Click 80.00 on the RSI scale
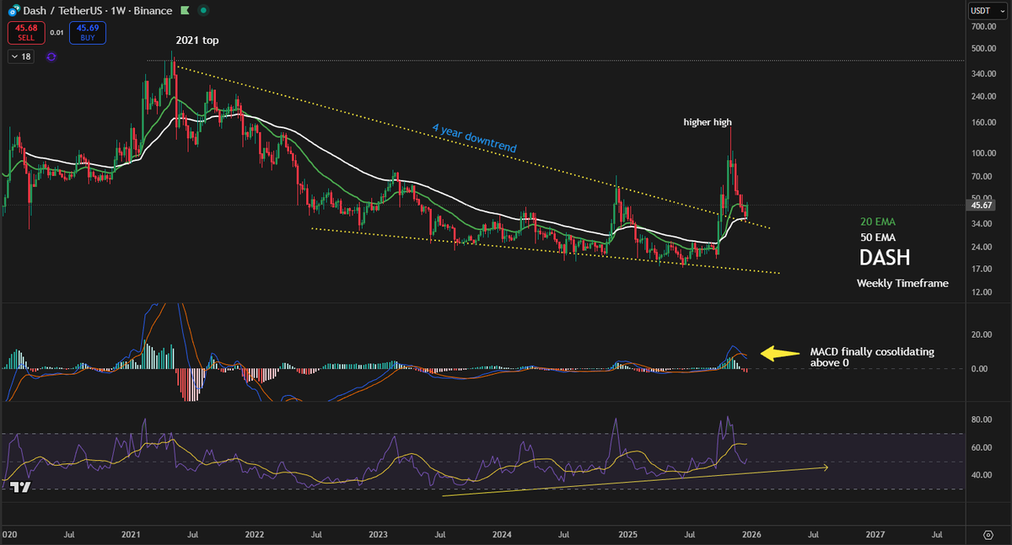This screenshot has height=545, width=1012. coord(982,419)
